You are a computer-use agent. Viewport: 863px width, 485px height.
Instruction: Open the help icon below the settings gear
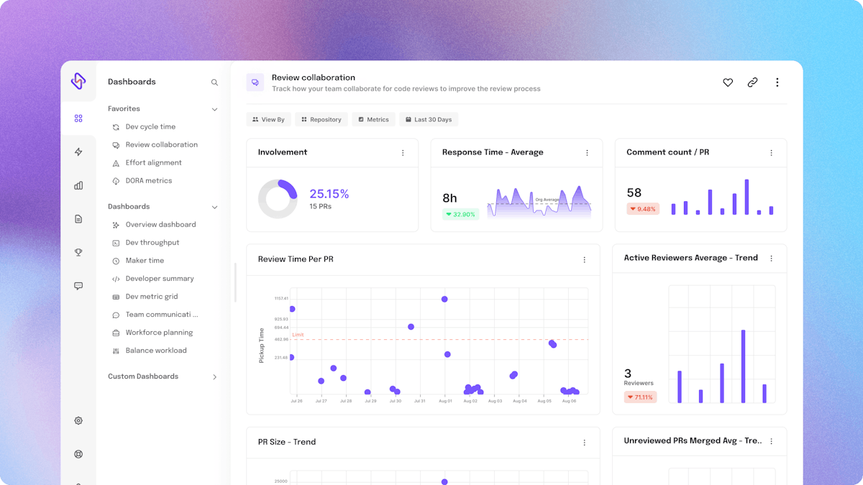click(x=78, y=453)
